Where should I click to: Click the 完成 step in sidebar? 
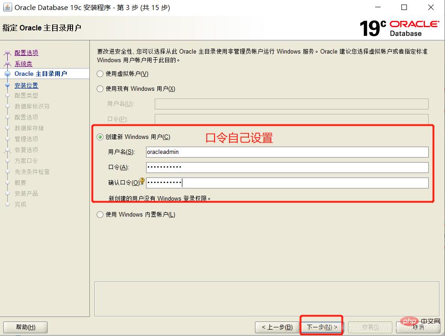(20, 204)
